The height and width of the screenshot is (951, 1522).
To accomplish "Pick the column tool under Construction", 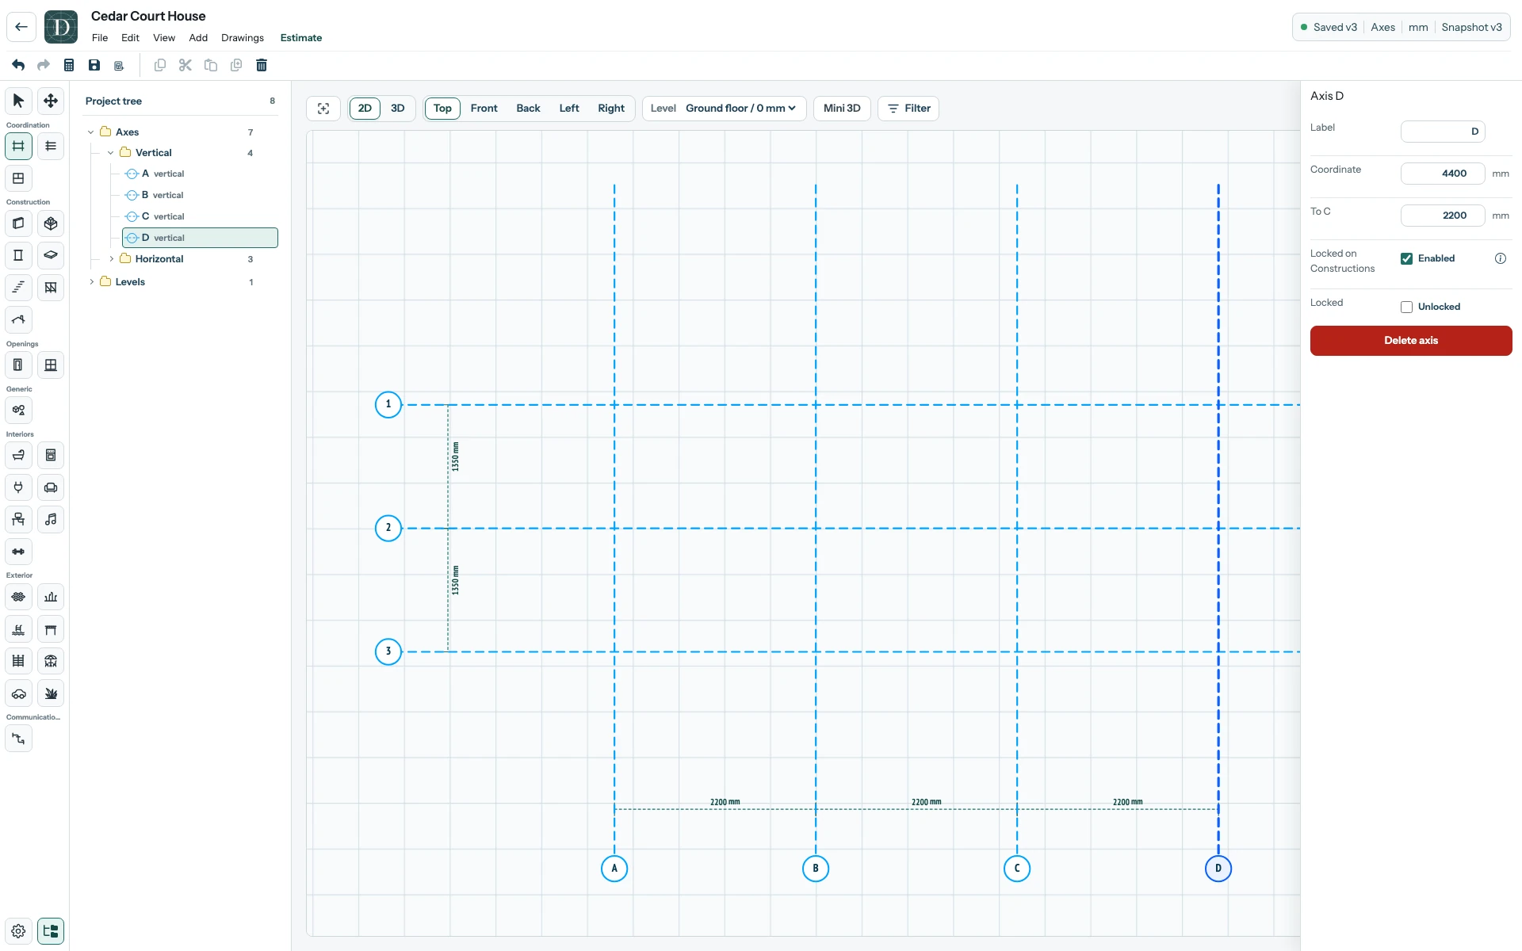I will [18, 255].
